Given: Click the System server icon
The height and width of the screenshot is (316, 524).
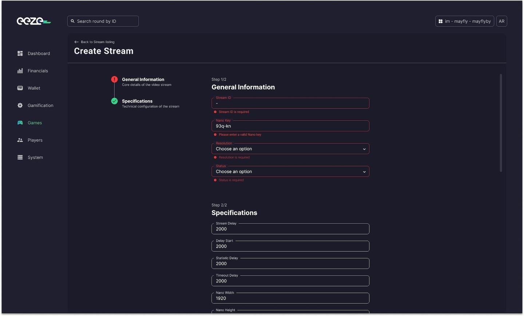Looking at the screenshot, I should 20,157.
